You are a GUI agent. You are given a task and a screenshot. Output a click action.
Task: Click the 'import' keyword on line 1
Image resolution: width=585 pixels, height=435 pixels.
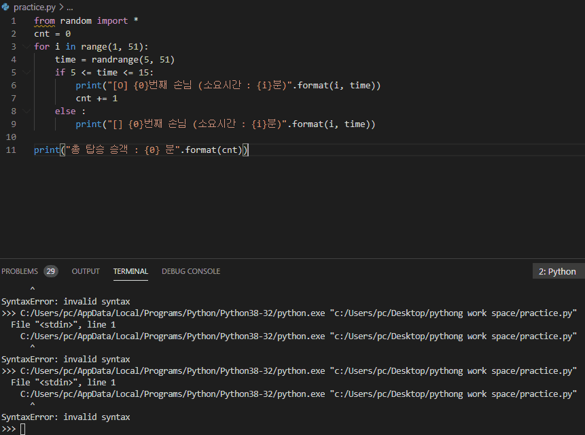(112, 21)
